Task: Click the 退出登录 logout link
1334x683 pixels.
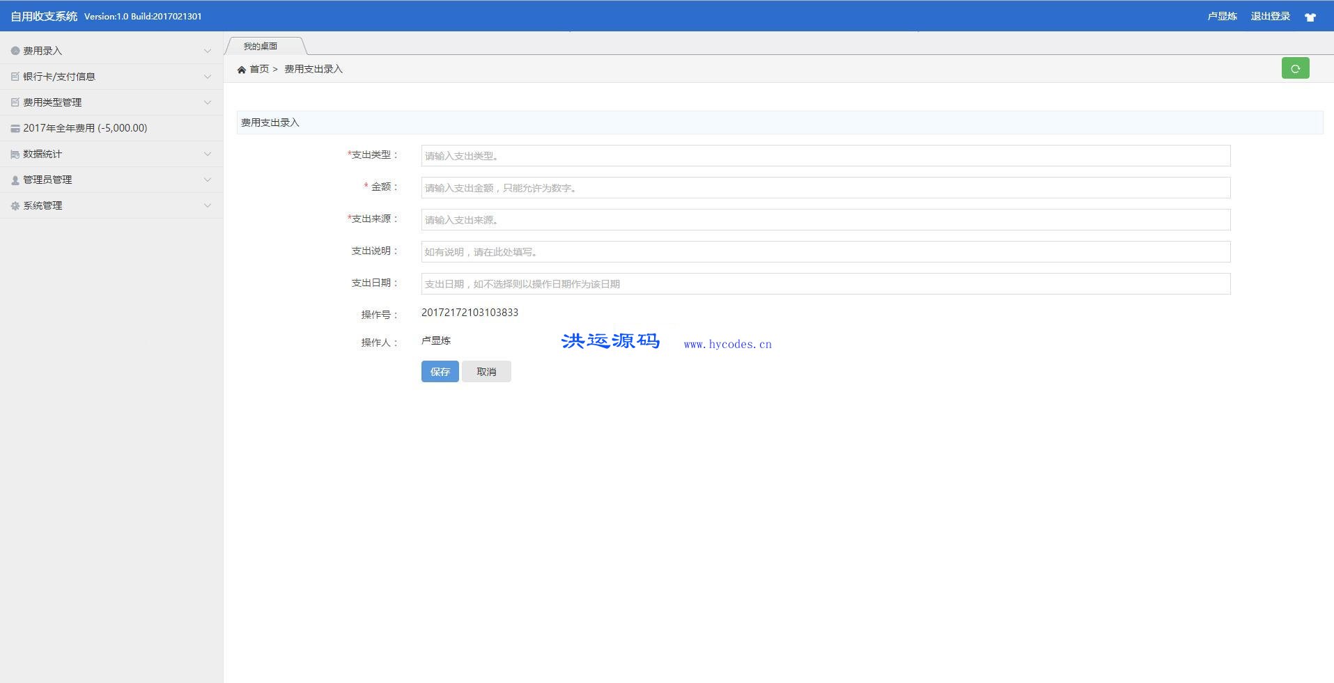Action: (1270, 16)
